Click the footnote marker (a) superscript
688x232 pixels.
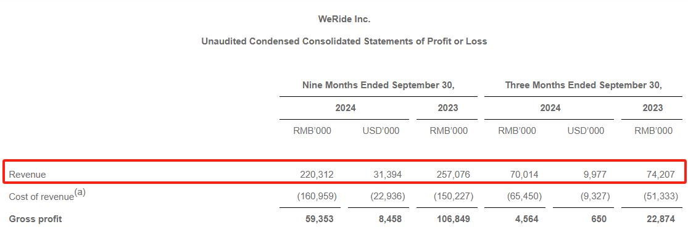(x=80, y=192)
